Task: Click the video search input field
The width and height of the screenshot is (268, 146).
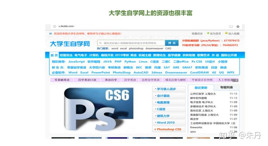Action: pyautogui.click(x=131, y=43)
